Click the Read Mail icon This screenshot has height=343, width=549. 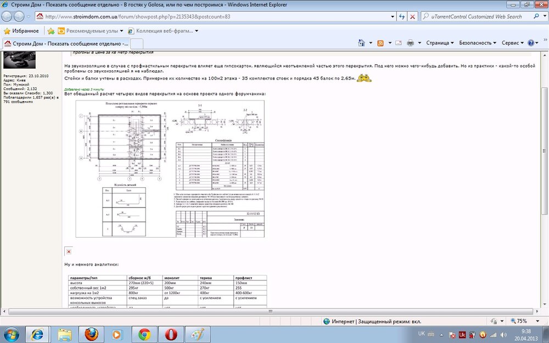397,43
